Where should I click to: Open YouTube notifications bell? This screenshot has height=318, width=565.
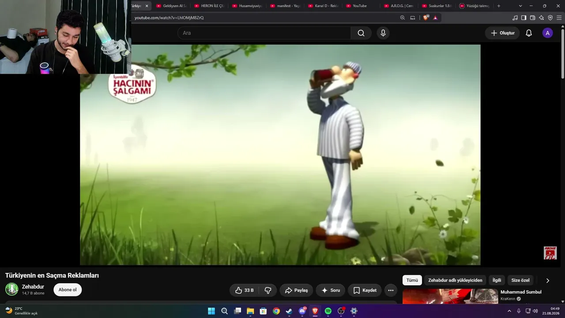point(529,33)
